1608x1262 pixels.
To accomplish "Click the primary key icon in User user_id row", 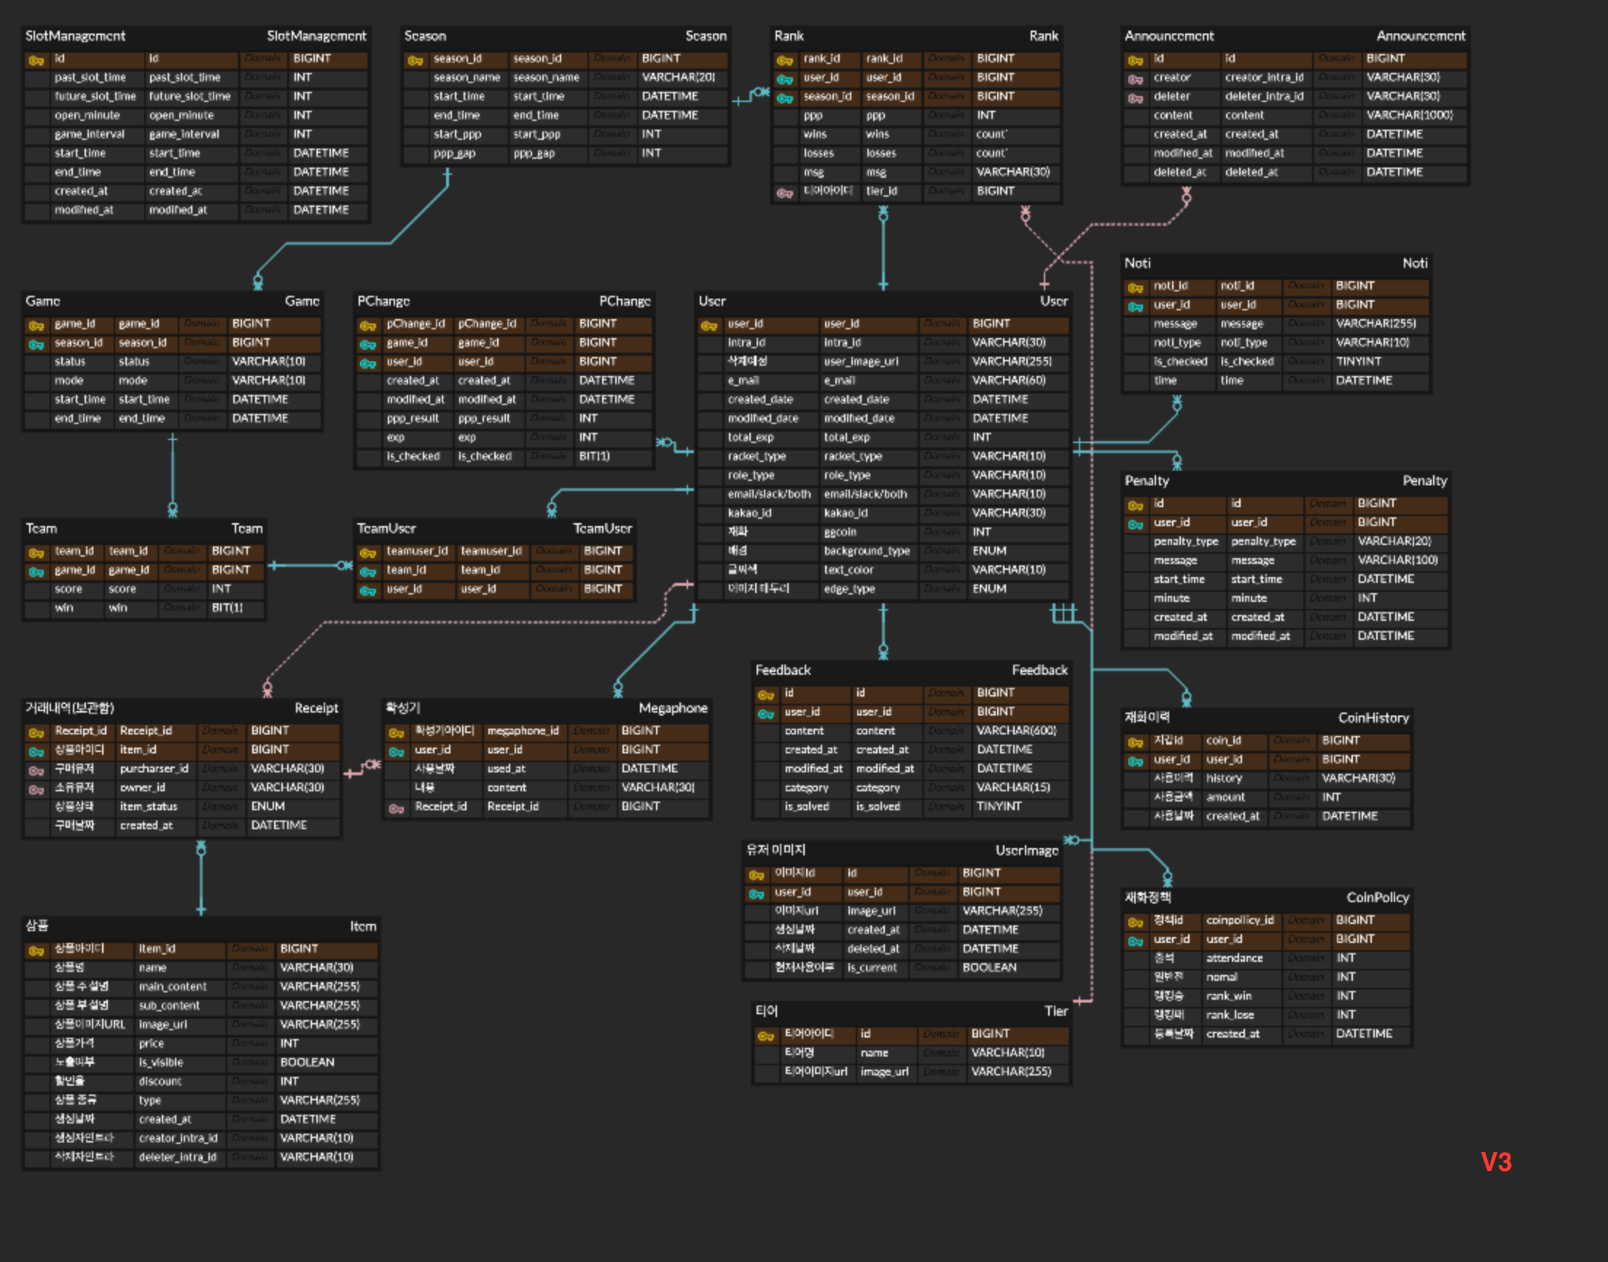I will click(x=709, y=326).
